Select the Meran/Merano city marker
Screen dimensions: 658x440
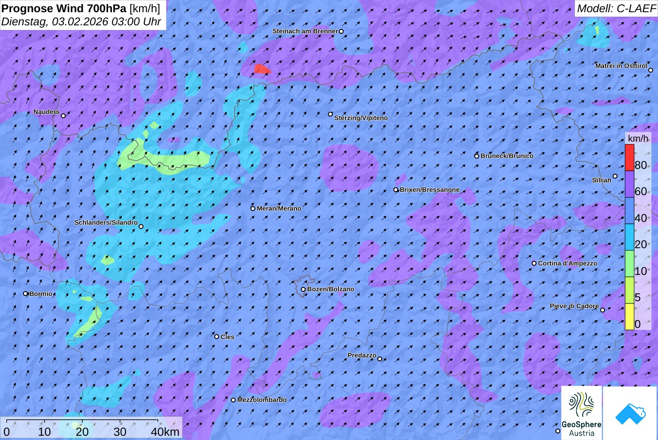coord(253,208)
